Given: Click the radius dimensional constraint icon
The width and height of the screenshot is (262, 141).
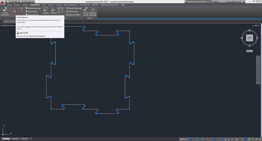Looking at the screenshot, I should click(x=59, y=8).
